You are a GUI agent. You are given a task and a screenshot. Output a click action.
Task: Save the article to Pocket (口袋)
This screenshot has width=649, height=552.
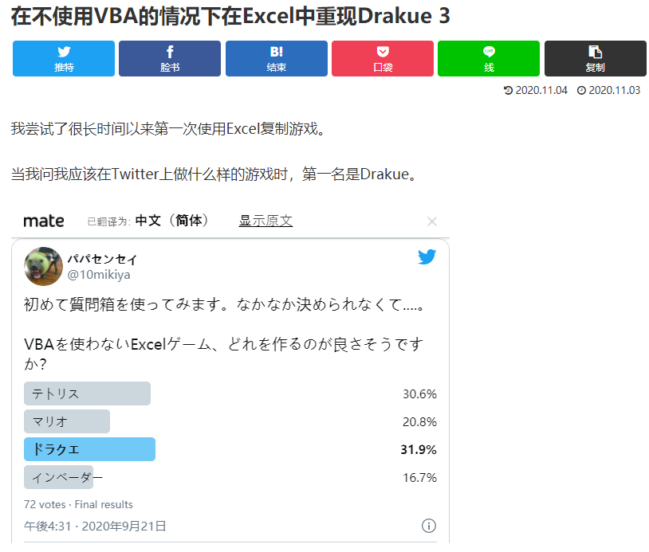(383, 58)
